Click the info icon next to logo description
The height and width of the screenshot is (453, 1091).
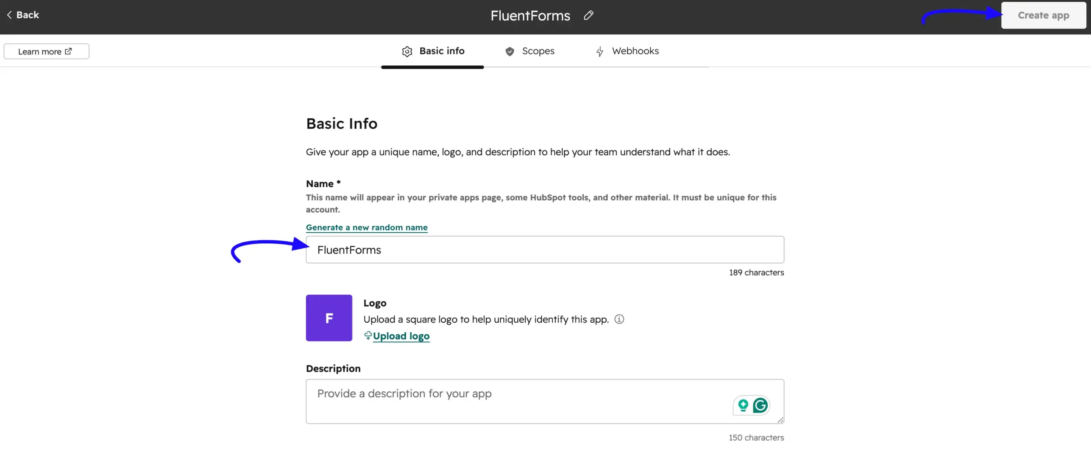tap(619, 319)
